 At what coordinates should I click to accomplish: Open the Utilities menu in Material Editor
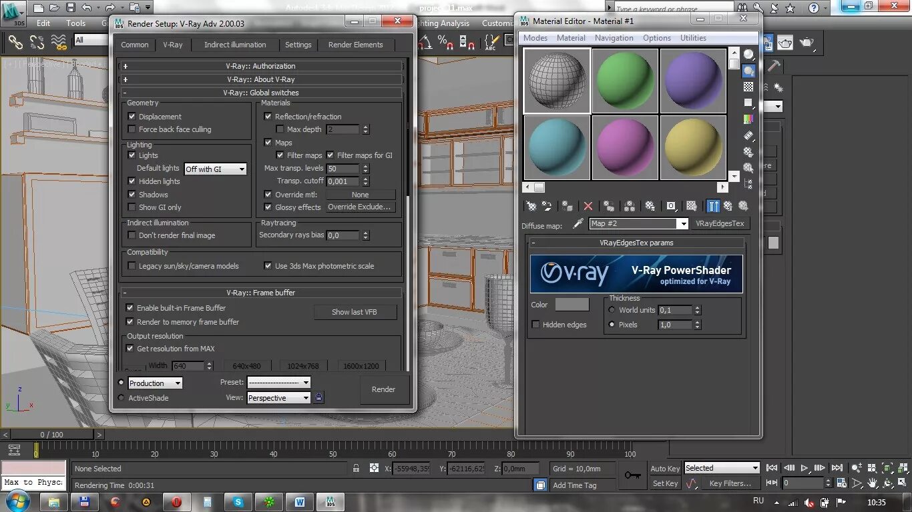(693, 38)
